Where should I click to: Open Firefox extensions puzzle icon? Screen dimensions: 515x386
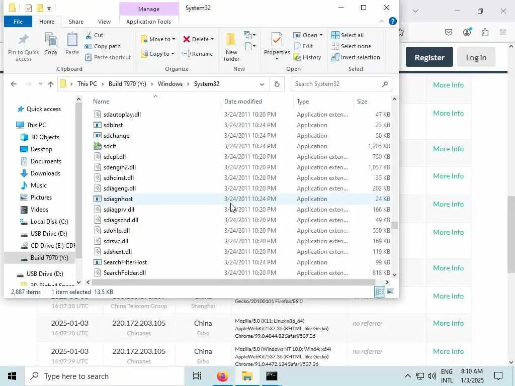(x=485, y=32)
